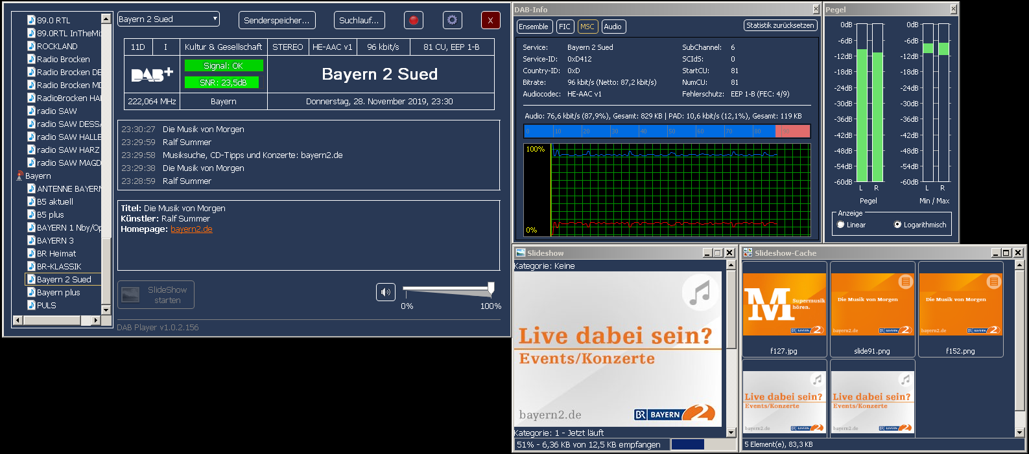Viewport: 1029px width, 454px height.
Task: Close the DAB player with red X
Action: click(x=490, y=20)
